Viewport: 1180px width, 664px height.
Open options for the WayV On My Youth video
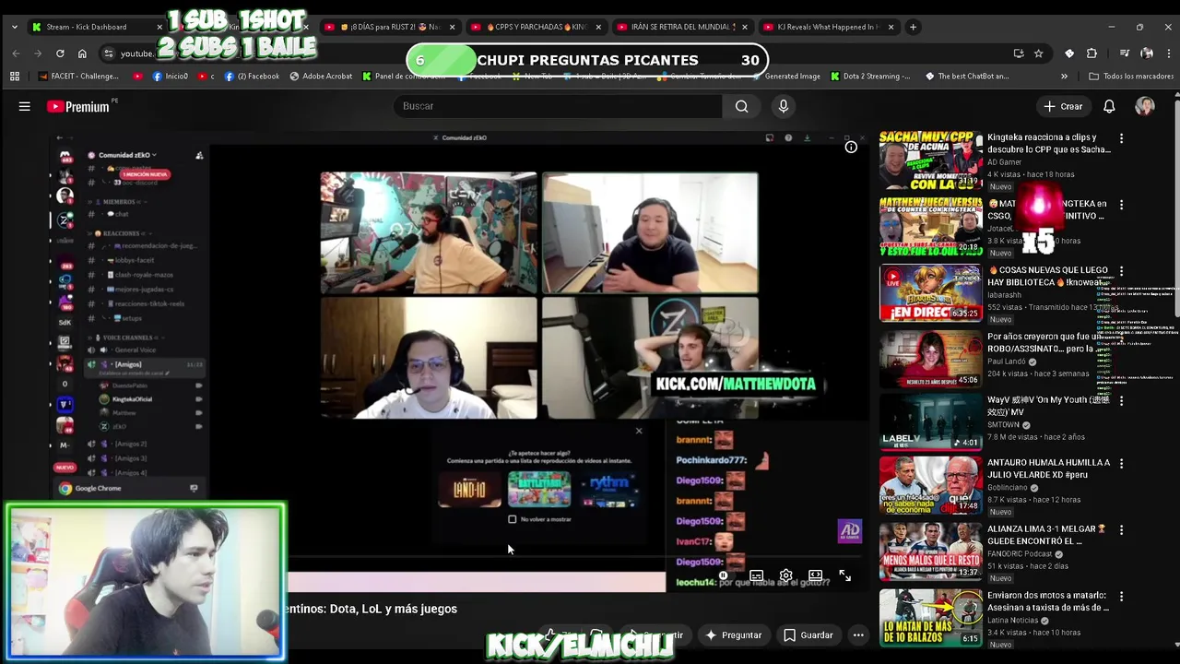pyautogui.click(x=1121, y=401)
